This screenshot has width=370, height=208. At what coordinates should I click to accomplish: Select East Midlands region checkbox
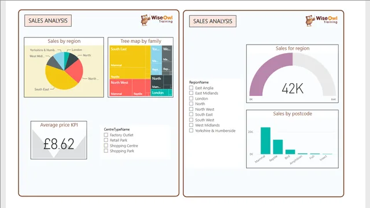[x=191, y=93]
